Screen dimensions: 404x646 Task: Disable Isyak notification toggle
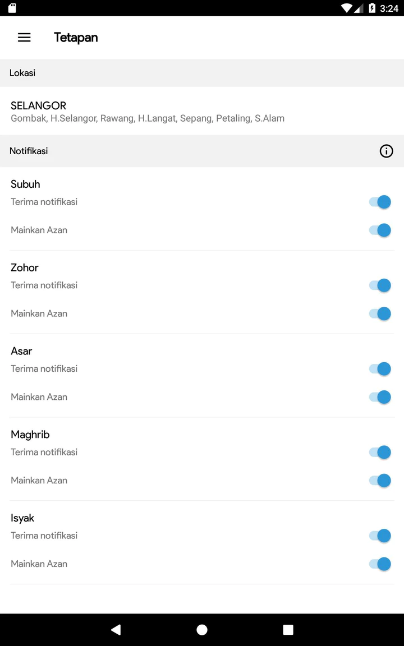coord(380,536)
